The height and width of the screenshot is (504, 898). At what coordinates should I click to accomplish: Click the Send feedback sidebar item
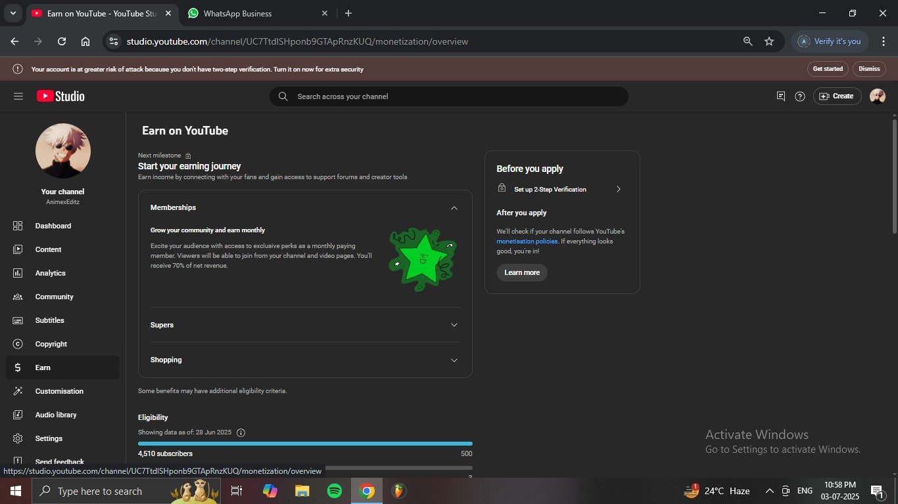point(62,461)
